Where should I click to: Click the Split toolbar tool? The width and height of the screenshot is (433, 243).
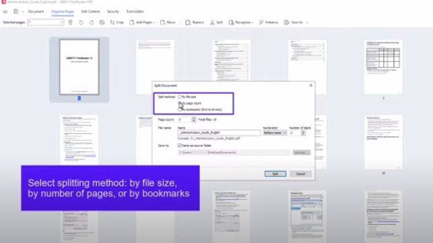click(216, 22)
